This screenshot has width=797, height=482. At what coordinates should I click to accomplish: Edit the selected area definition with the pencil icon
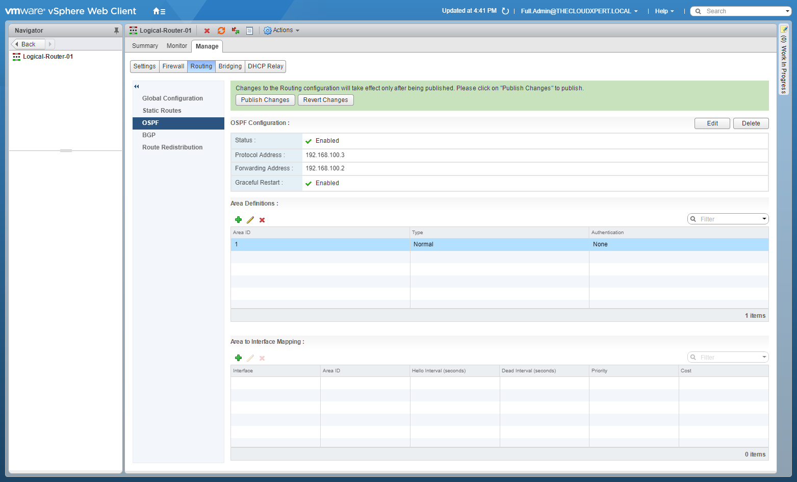[x=250, y=220]
